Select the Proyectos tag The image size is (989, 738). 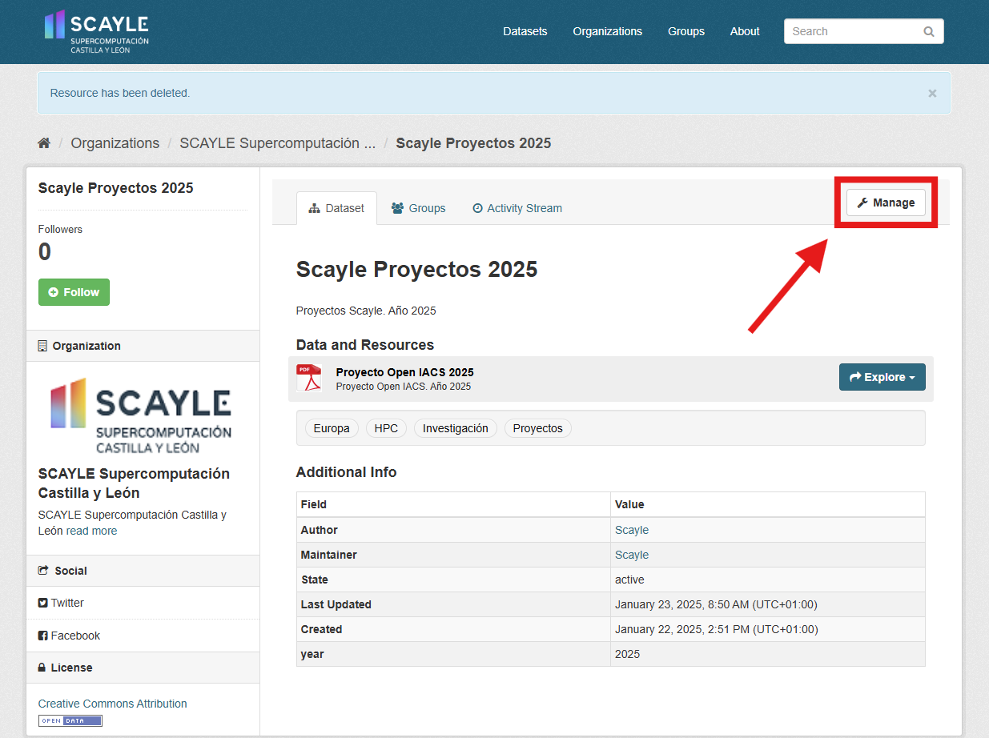pyautogui.click(x=538, y=428)
